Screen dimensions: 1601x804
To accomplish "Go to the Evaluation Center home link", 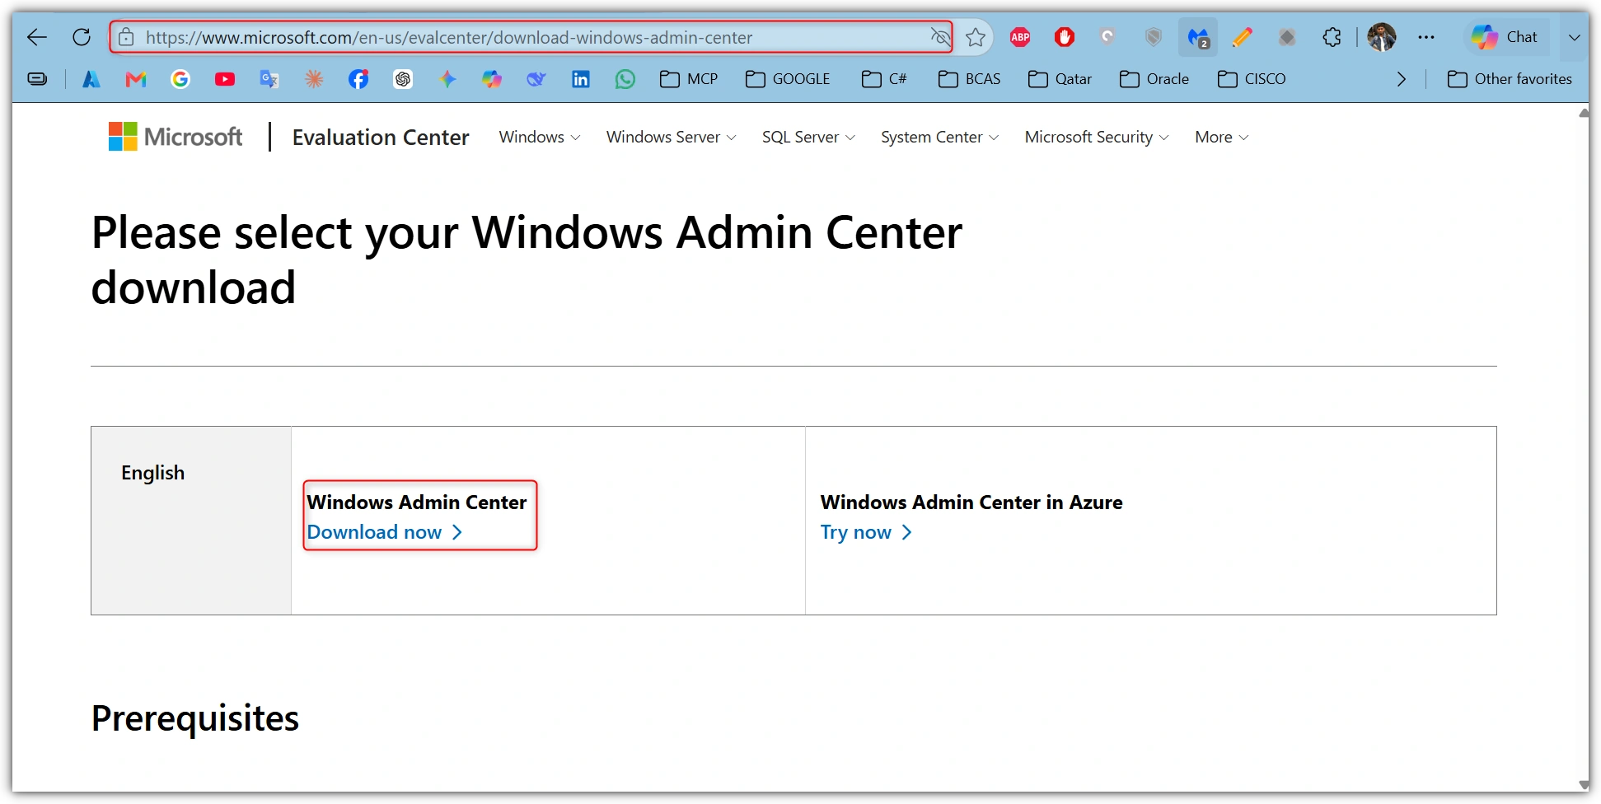I will point(381,138).
